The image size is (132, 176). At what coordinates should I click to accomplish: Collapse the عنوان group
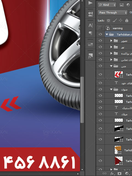coord(111,89)
